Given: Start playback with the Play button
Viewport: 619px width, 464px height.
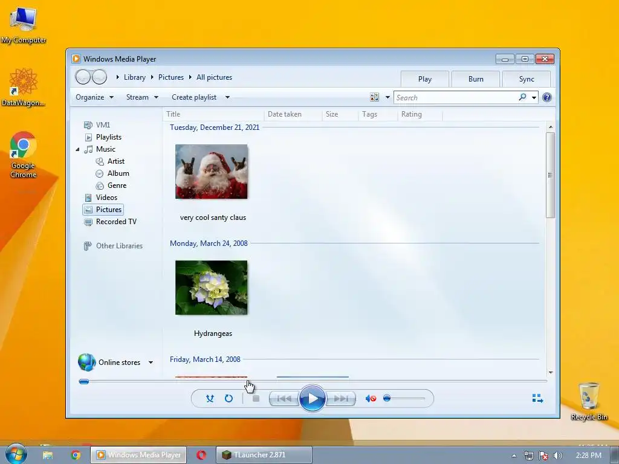Looking at the screenshot, I should pos(313,399).
